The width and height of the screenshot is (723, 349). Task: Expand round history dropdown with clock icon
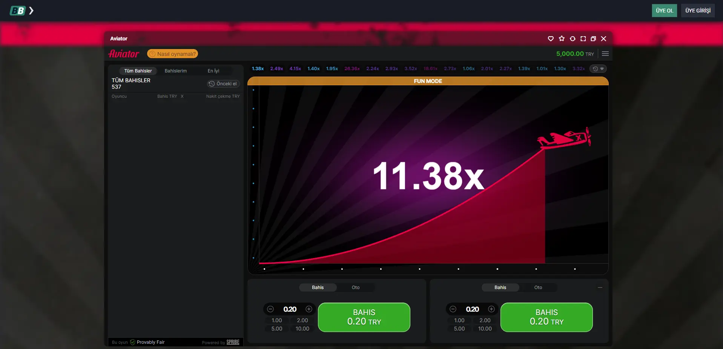tap(598, 69)
